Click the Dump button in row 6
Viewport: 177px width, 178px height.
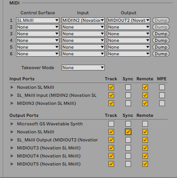click(x=161, y=54)
